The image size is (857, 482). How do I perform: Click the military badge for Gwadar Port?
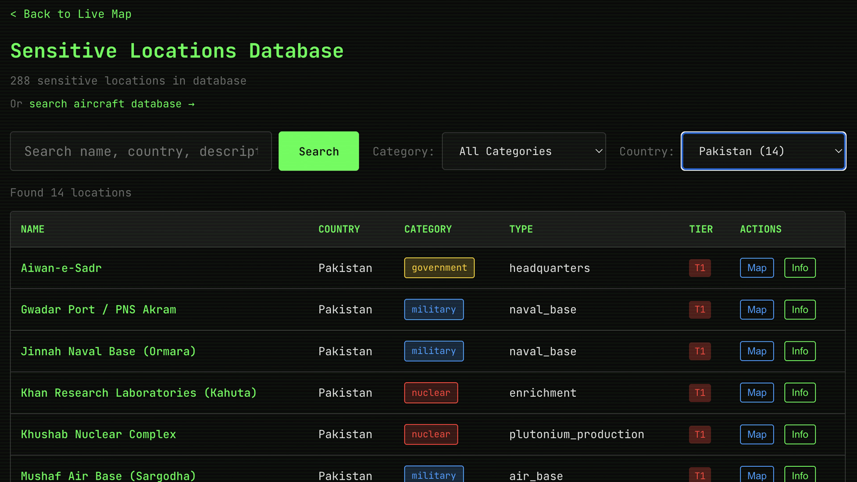coord(433,309)
